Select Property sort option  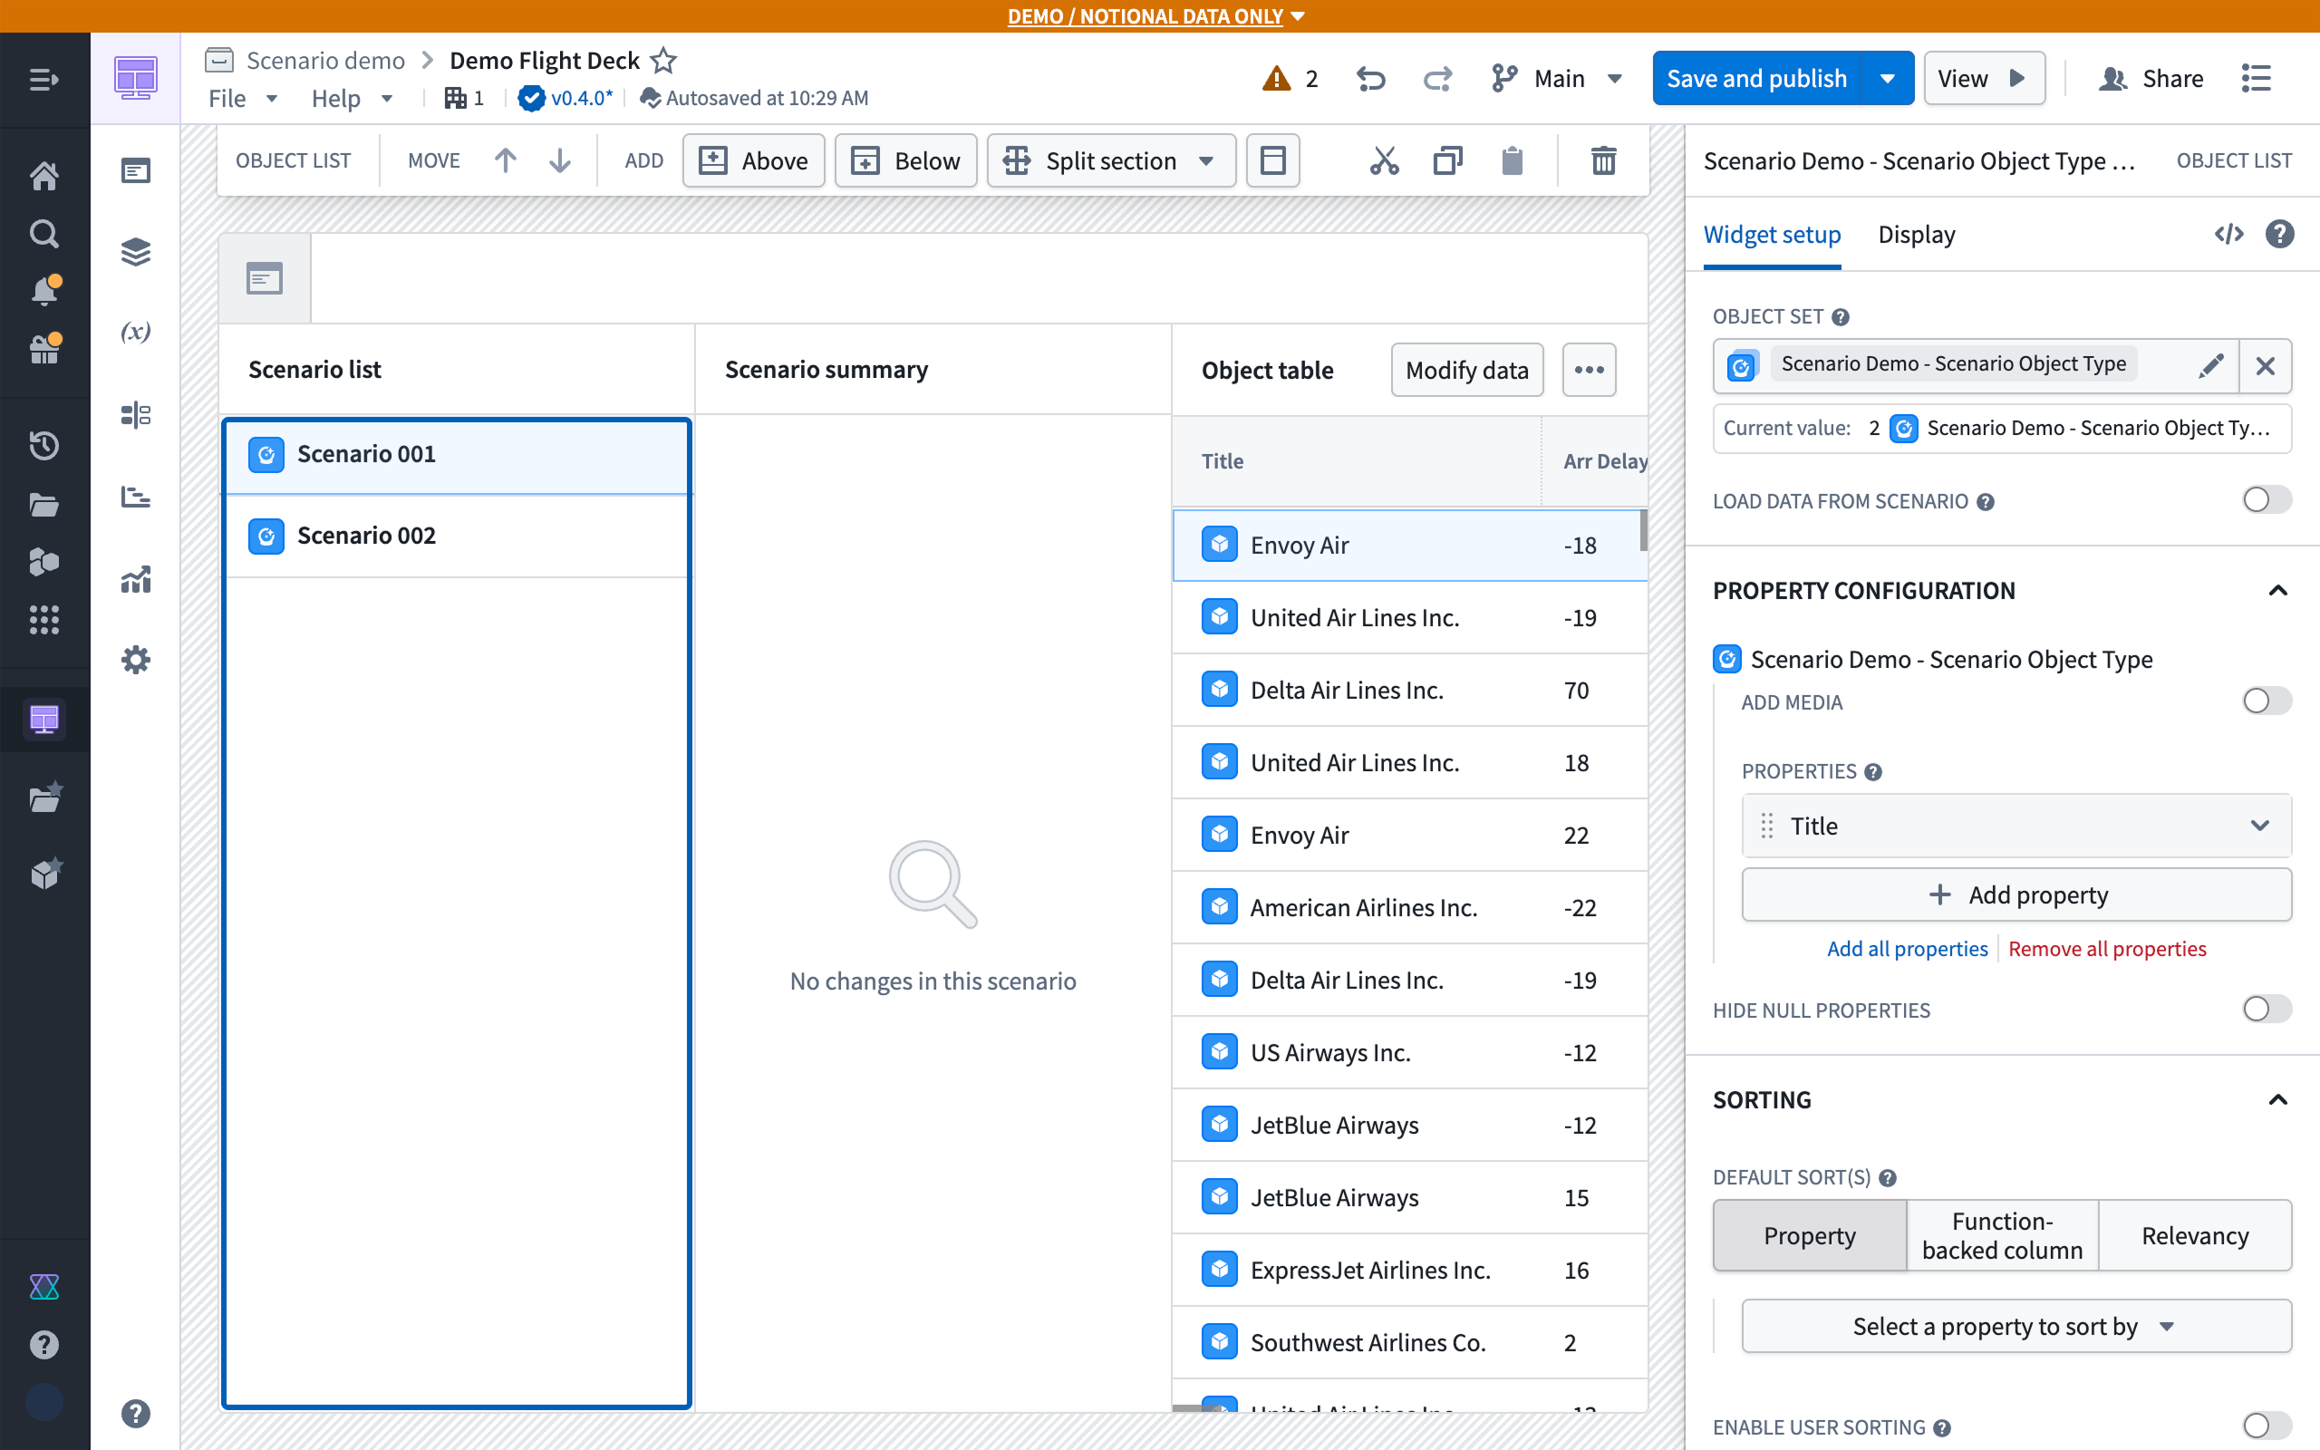click(1809, 1235)
